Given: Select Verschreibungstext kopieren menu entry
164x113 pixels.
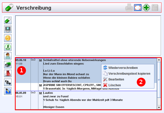Looking at the screenshot, I should [129, 73].
